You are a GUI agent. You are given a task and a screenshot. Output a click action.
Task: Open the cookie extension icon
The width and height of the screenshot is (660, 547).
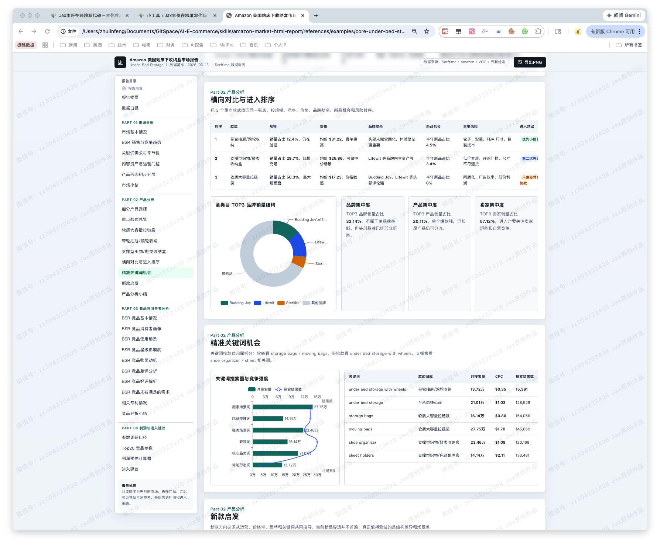(x=512, y=31)
